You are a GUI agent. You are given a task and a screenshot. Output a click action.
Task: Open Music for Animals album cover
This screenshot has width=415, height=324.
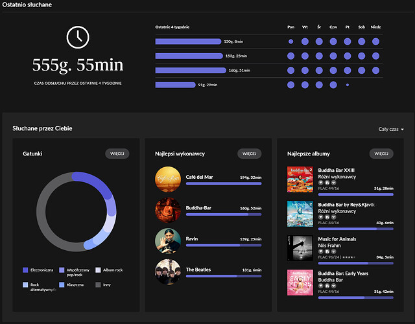[300, 248]
